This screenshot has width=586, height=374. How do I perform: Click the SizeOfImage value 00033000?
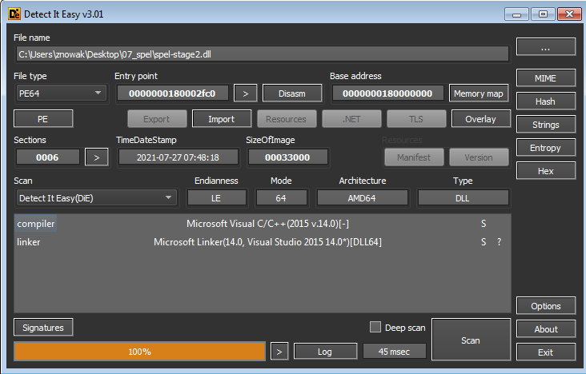coord(287,157)
